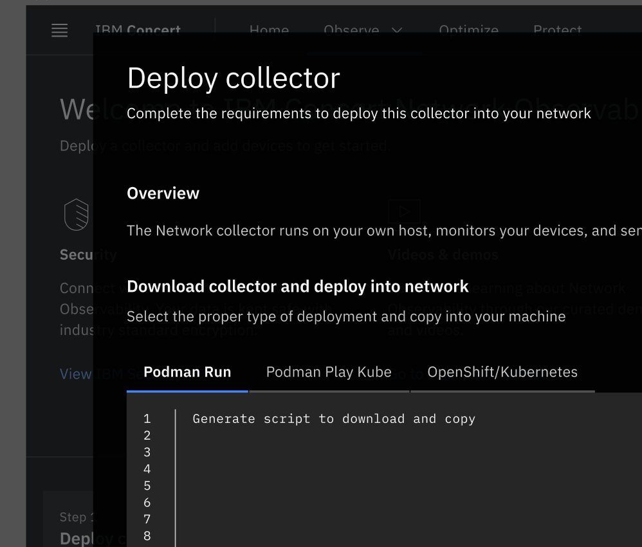
Task: Click line number 8 in code block
Action: 147,536
